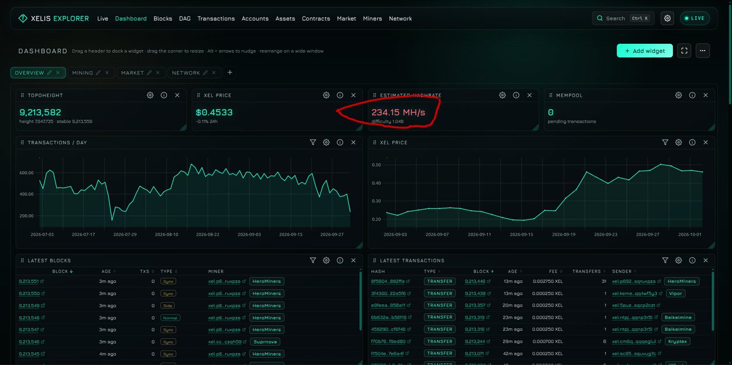This screenshot has width=732, height=365.
Task: Grab the Topoheight widget drag handle
Action: (x=23, y=96)
